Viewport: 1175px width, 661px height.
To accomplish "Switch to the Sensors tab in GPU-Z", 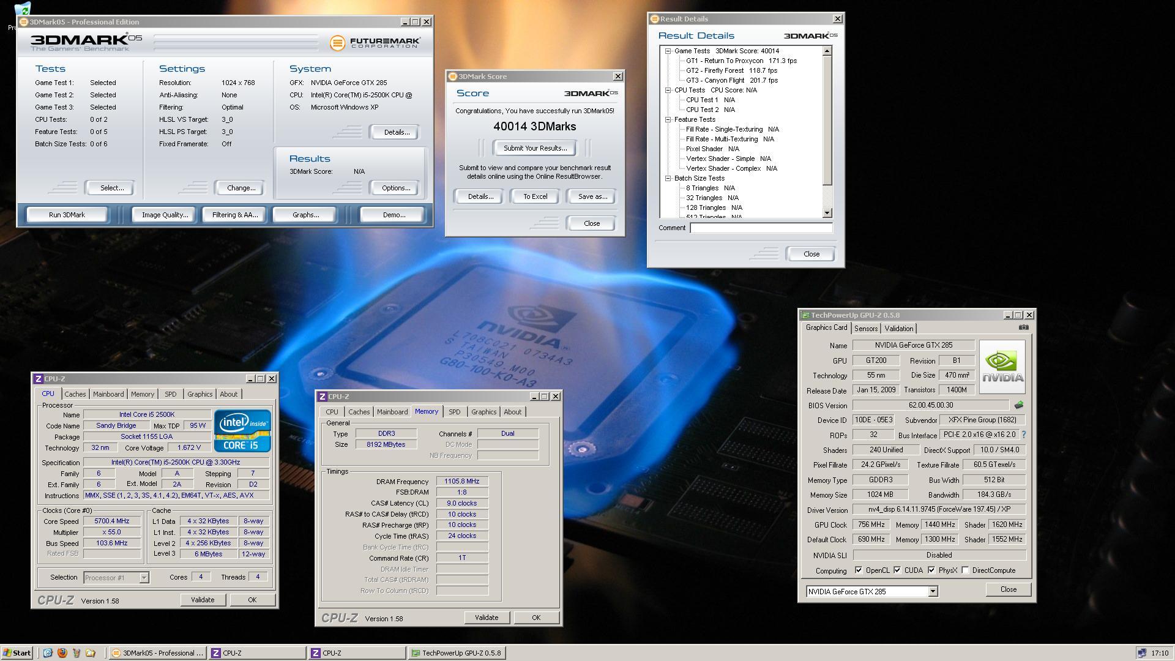I will click(x=866, y=329).
